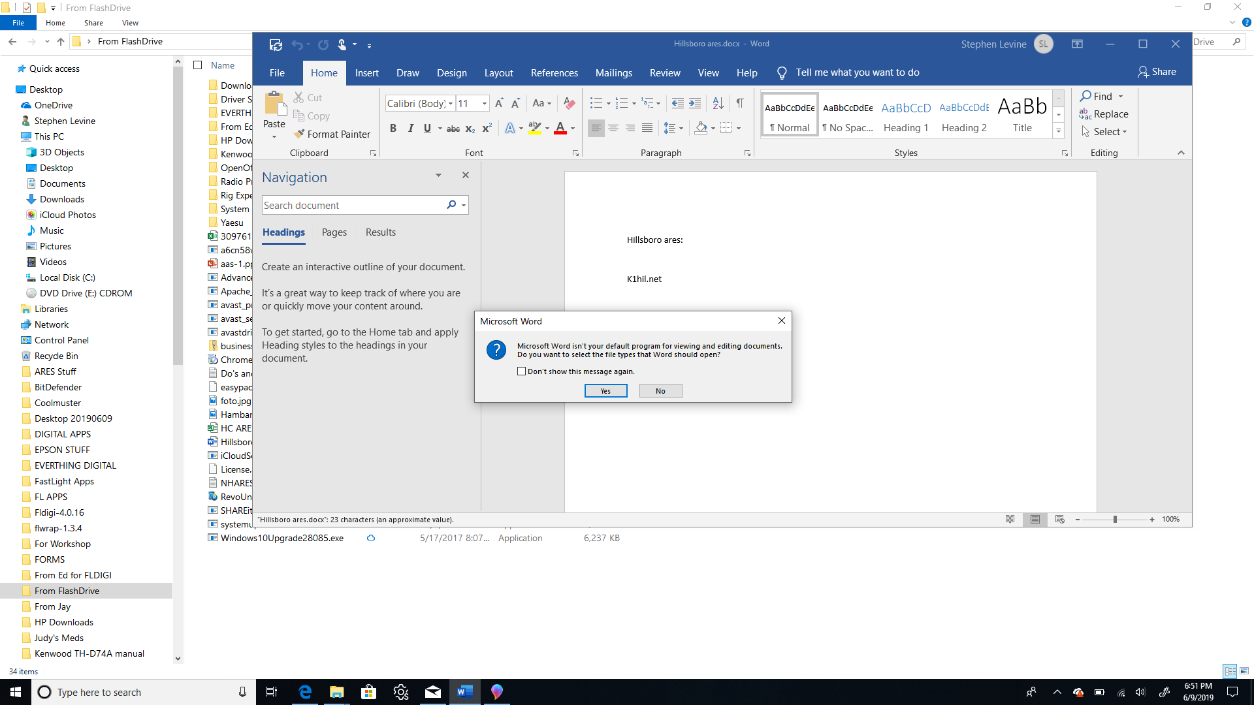This screenshot has width=1254, height=705.
Task: Click Show/Hide paragraph marks icon
Action: 740,103
